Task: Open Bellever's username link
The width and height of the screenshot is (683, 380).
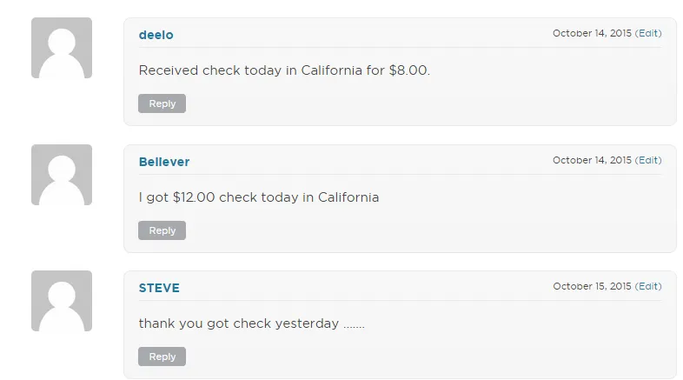Action: pyautogui.click(x=163, y=162)
